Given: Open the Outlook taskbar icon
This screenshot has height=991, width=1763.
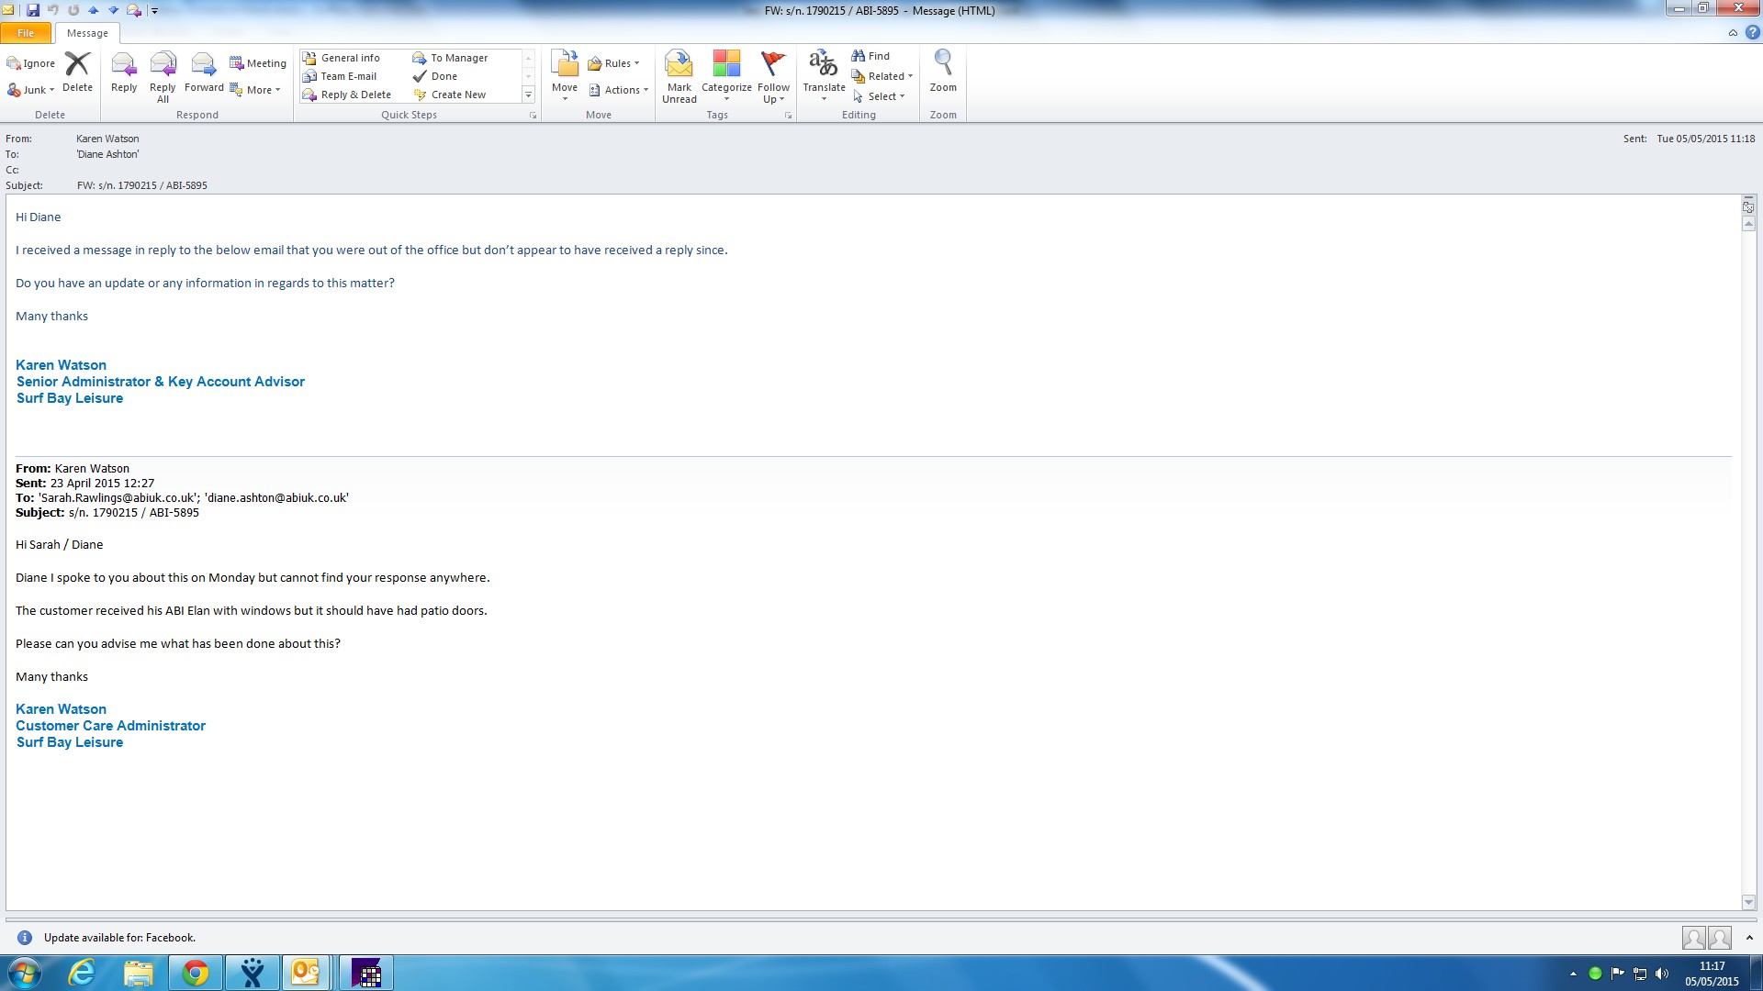Looking at the screenshot, I should pos(305,973).
